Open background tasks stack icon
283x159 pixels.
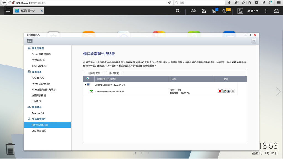tap(204, 11)
